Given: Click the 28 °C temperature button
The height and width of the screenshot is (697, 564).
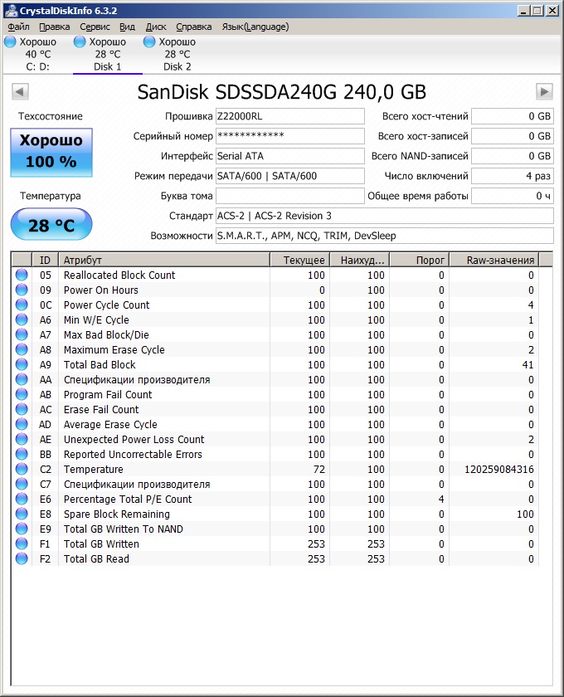Looking at the screenshot, I should coord(51,225).
